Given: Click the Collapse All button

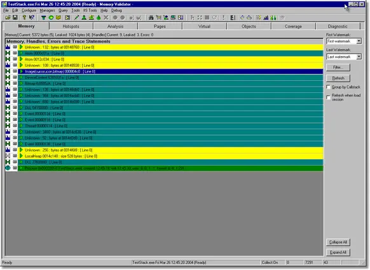Looking at the screenshot, I should [x=338, y=242].
